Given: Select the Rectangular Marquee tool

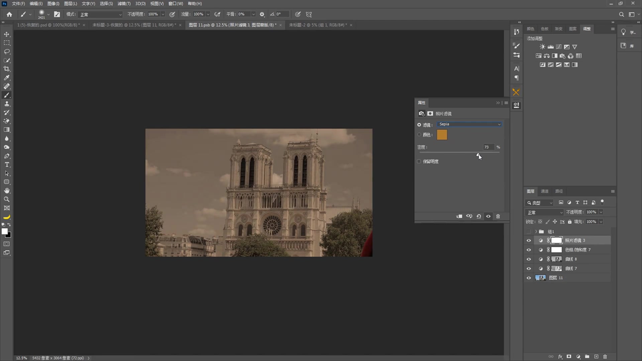Looking at the screenshot, I should coord(7,43).
